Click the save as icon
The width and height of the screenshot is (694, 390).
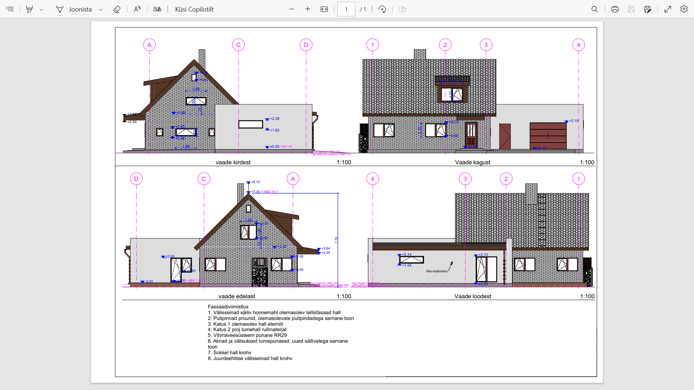coord(647,9)
